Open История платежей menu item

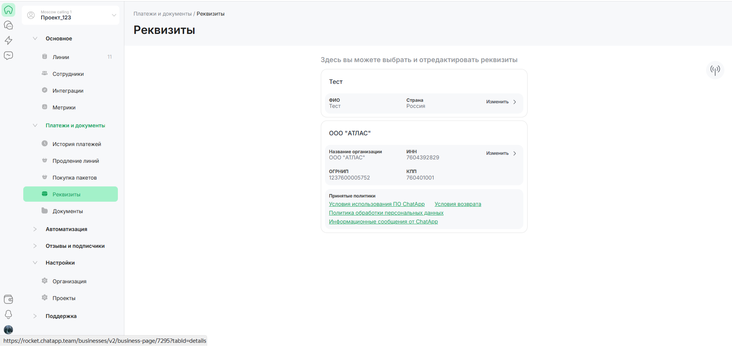[77, 144]
